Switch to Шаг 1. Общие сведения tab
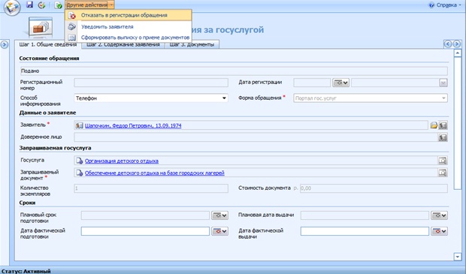 point(48,44)
